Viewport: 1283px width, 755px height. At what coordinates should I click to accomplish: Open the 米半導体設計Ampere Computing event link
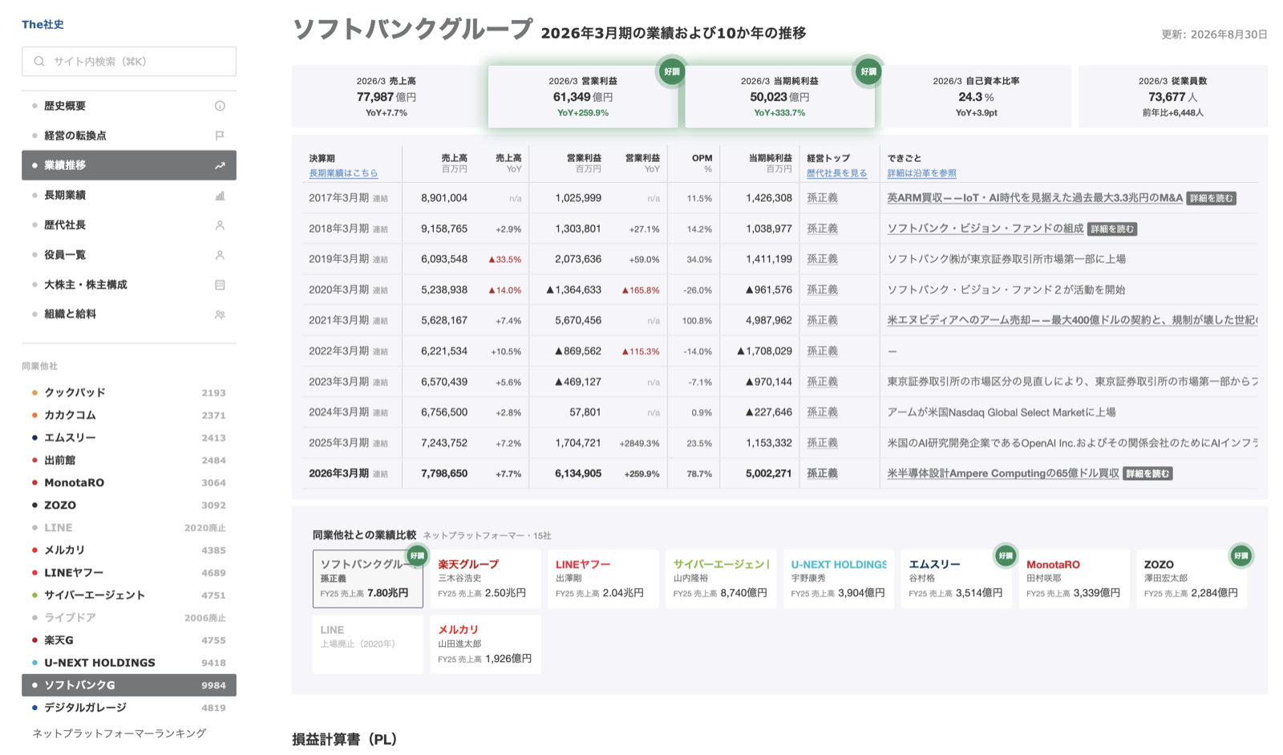pyautogui.click(x=1002, y=473)
